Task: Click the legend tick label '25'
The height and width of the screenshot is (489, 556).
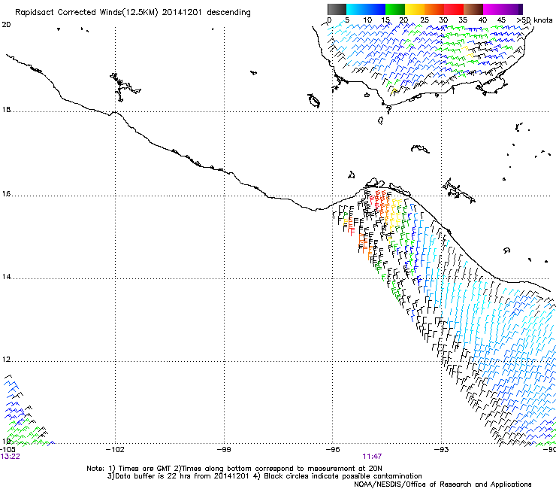Action: (x=425, y=20)
